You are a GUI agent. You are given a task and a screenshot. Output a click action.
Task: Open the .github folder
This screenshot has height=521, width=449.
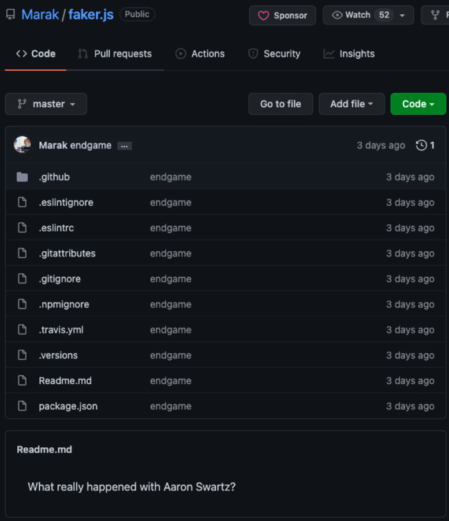click(x=54, y=177)
